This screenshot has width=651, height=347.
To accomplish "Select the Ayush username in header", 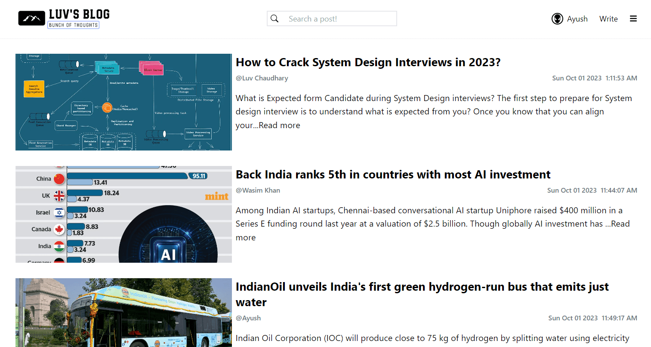I will coord(577,19).
